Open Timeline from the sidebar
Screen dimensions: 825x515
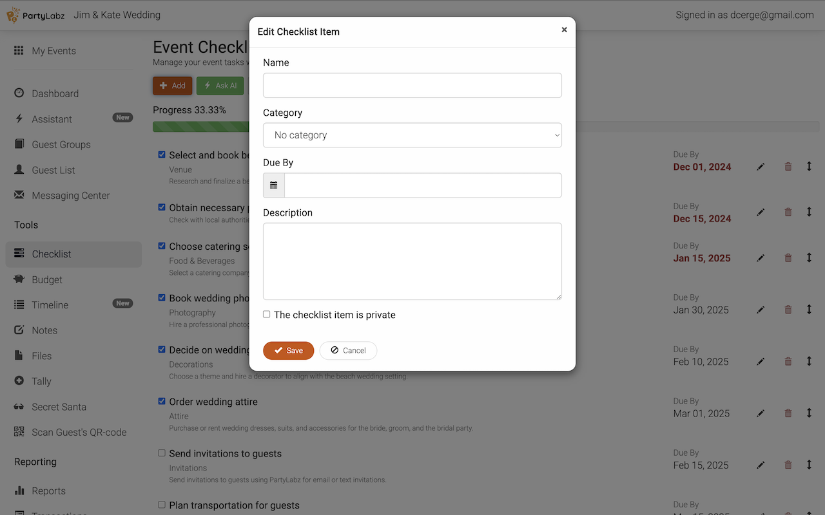(x=50, y=304)
